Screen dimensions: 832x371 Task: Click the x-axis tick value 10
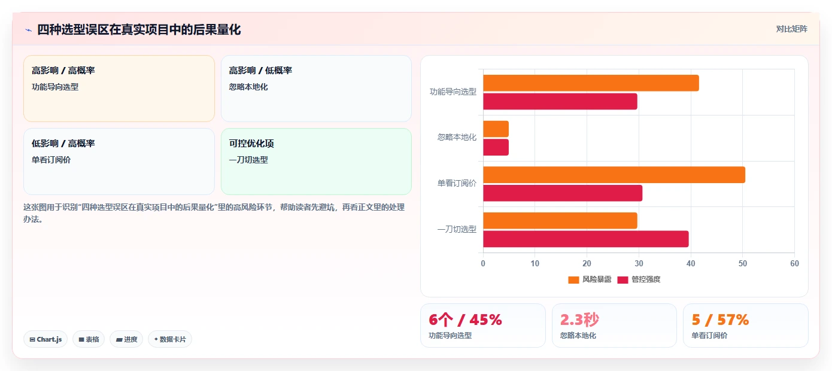[x=535, y=263]
